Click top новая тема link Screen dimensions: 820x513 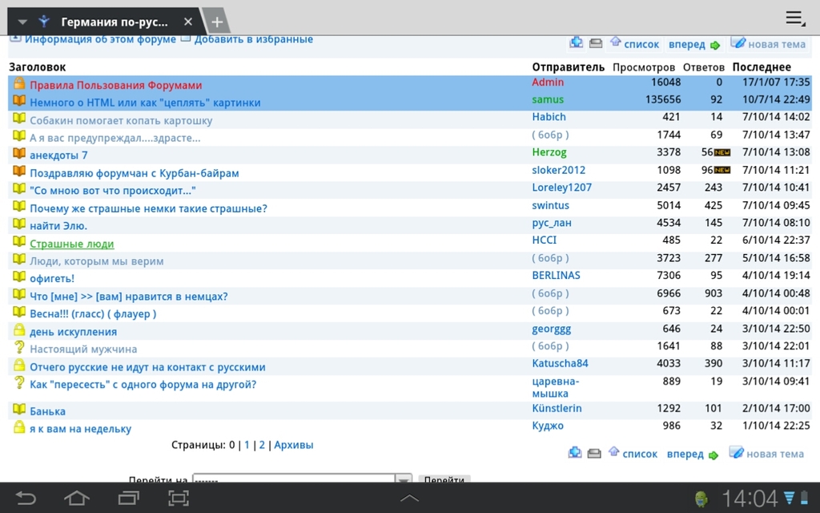pos(777,45)
